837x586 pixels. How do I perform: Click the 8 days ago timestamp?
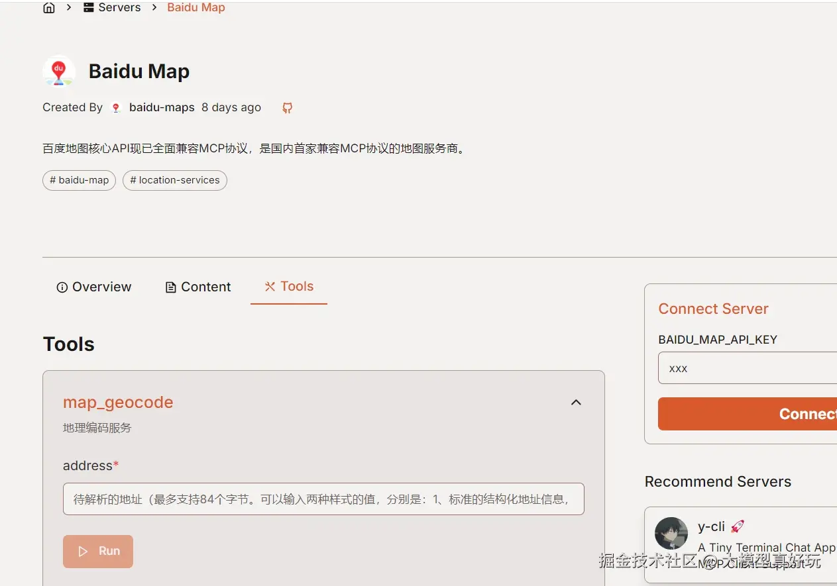[x=231, y=107]
